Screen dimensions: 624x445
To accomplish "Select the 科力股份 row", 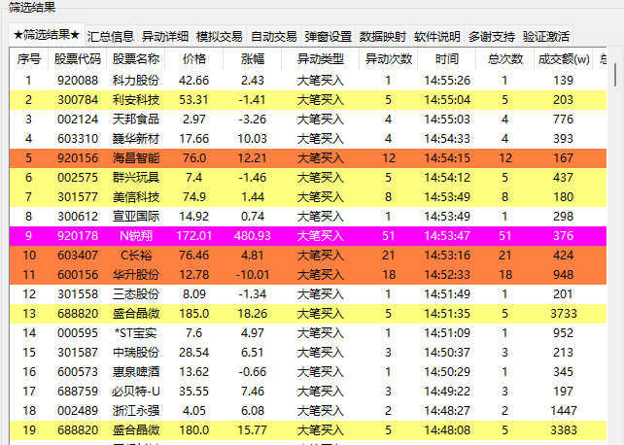I will 307,81.
